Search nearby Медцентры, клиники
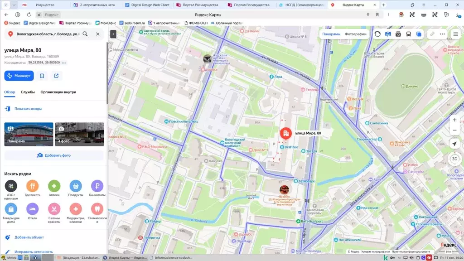Image resolution: width=464 pixels, height=261 pixels. pos(76,213)
